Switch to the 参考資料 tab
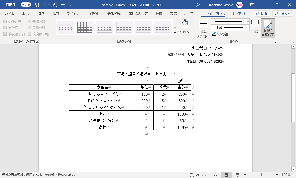 [114, 14]
